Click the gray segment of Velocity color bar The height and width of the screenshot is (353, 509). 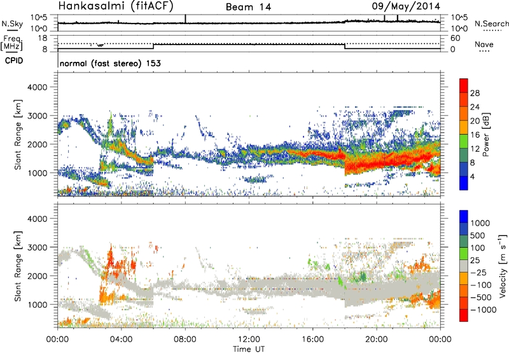[464, 266]
